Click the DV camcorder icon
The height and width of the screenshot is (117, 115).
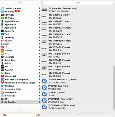[2, 99]
